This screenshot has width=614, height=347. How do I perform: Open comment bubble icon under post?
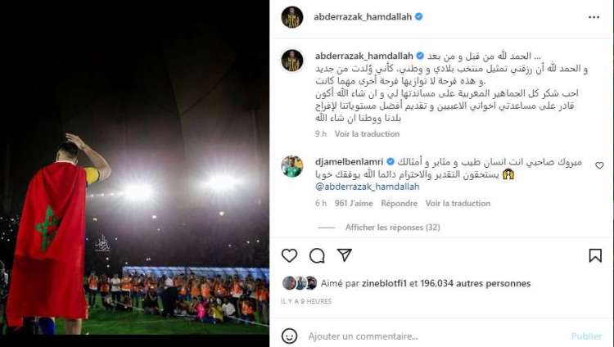tap(317, 255)
